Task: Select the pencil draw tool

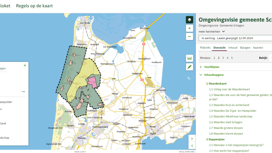Action: click(x=189, y=67)
